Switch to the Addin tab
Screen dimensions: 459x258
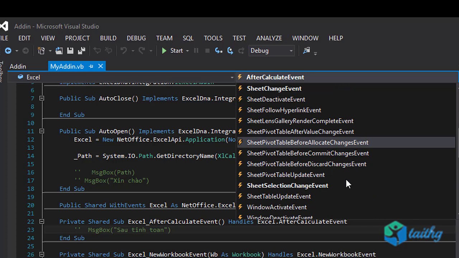tap(18, 66)
